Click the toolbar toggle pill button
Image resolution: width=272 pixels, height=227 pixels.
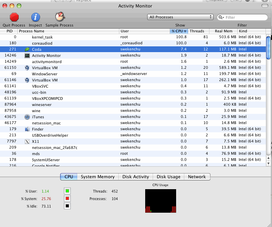(x=265, y=6)
